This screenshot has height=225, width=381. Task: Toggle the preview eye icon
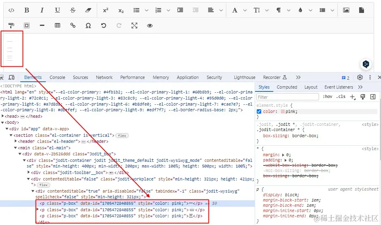point(150,25)
